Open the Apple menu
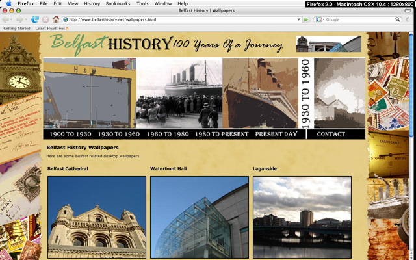This screenshot has width=416, height=260. [x=8, y=4]
